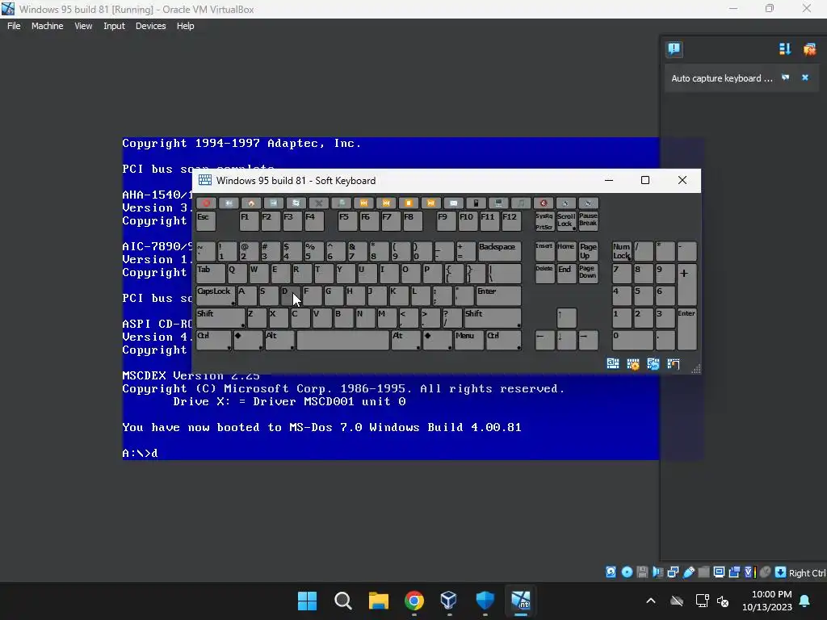Open the Devices menu
Screen dimensions: 827x620
150,26
